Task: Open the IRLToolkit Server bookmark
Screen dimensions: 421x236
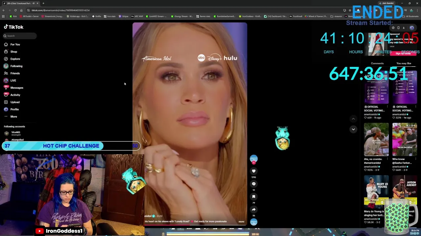Action: pos(29,16)
